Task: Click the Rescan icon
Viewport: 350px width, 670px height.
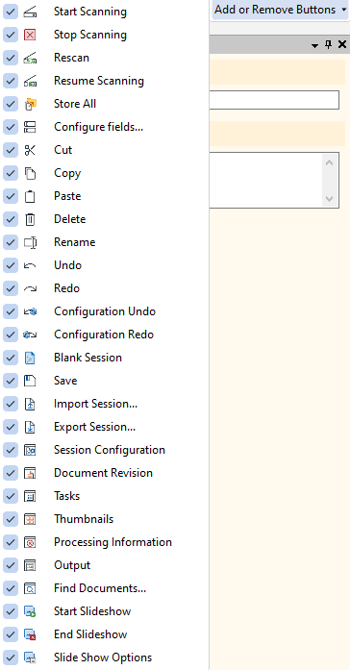Action: click(30, 58)
